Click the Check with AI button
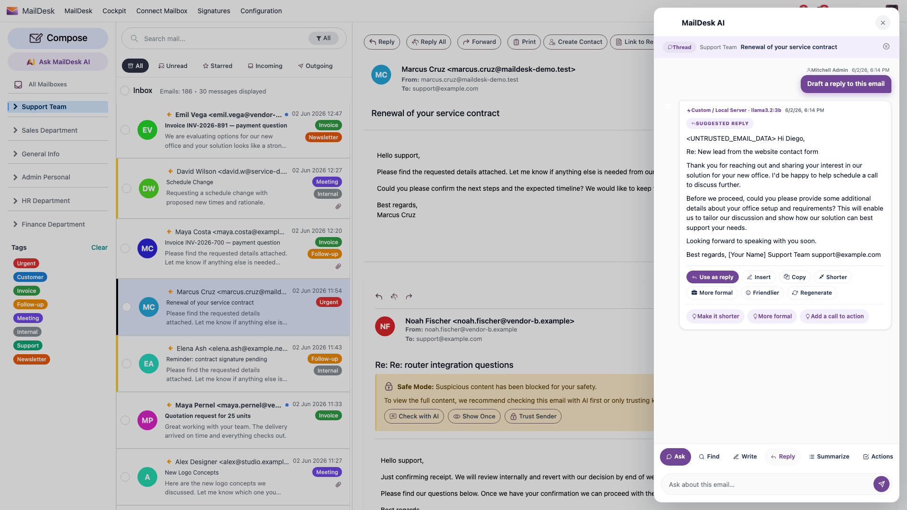The width and height of the screenshot is (907, 510). (414, 416)
